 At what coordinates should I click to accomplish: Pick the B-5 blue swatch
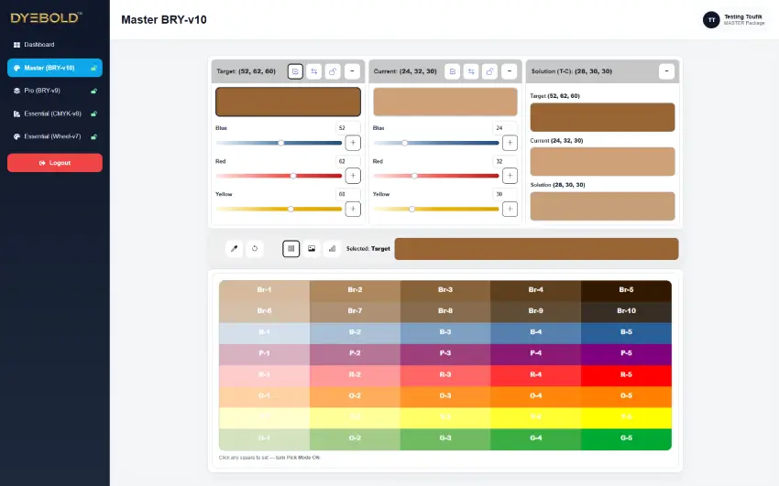pyautogui.click(x=626, y=332)
